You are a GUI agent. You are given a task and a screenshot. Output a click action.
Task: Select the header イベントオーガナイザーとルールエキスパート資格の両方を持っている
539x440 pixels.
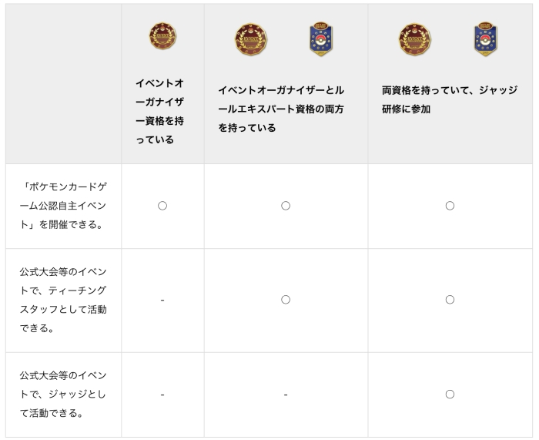coord(285,109)
